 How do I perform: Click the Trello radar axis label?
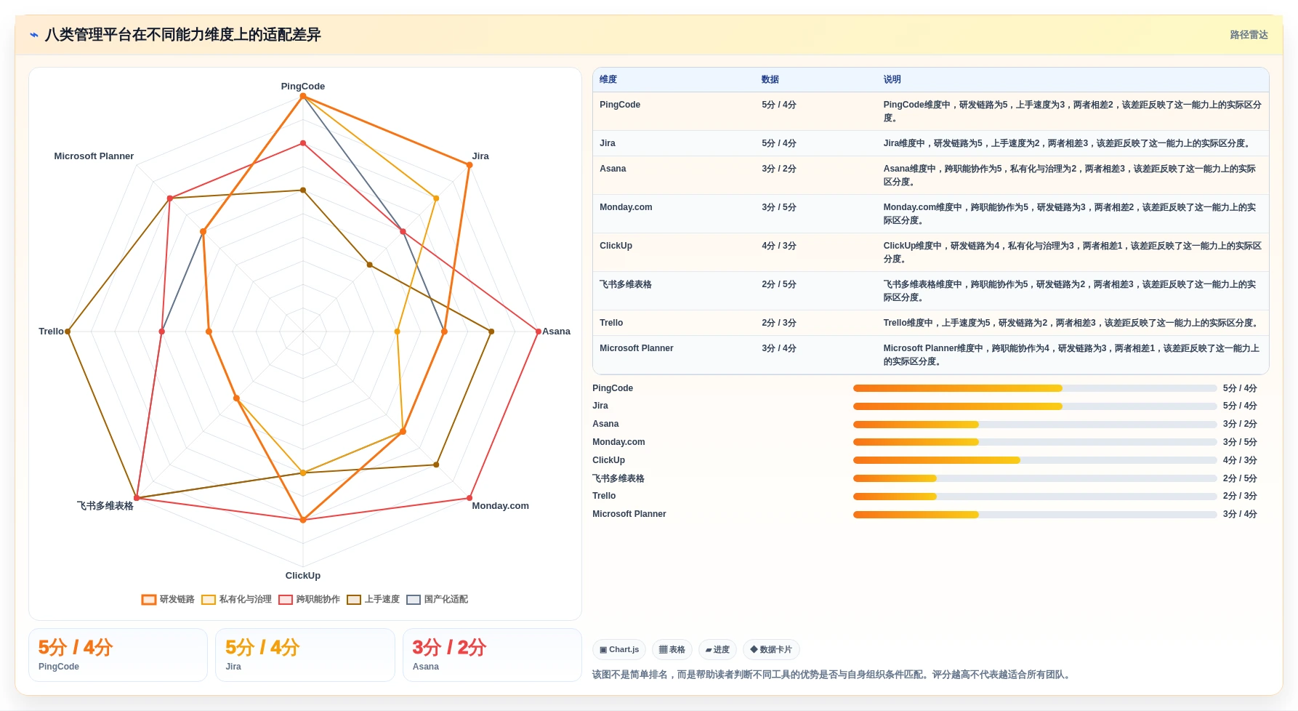pos(51,332)
